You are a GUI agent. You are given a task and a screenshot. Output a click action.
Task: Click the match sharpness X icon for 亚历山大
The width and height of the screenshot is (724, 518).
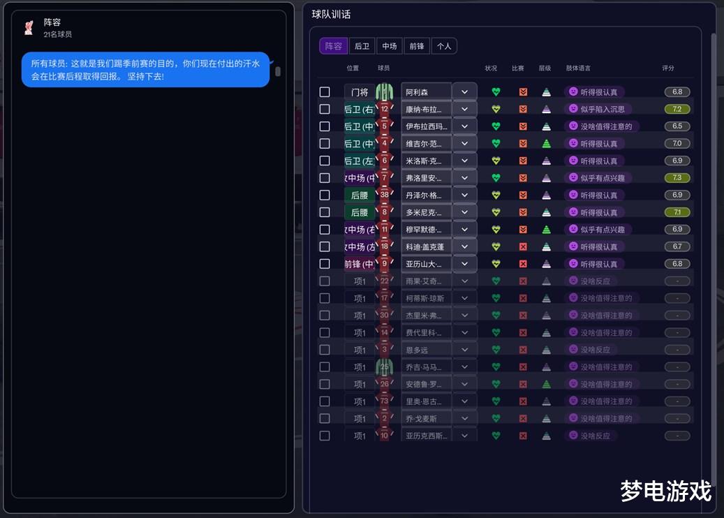point(523,264)
